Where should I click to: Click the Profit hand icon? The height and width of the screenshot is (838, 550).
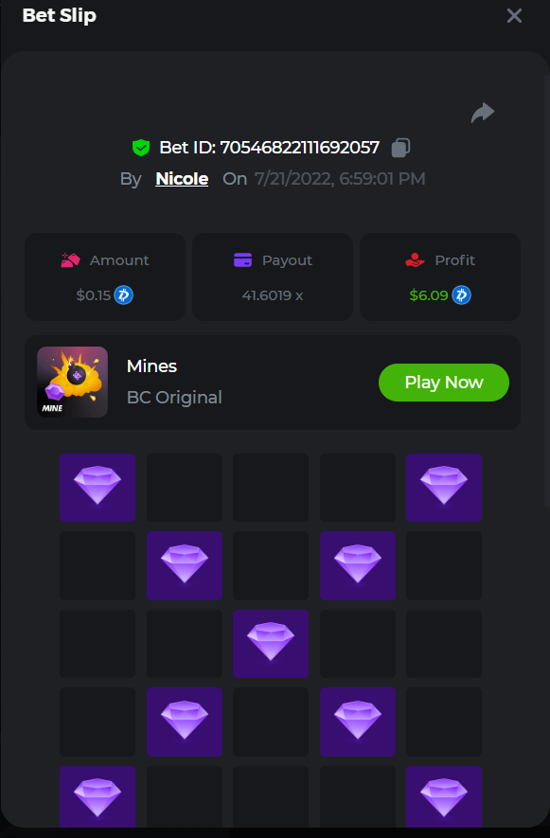(415, 260)
